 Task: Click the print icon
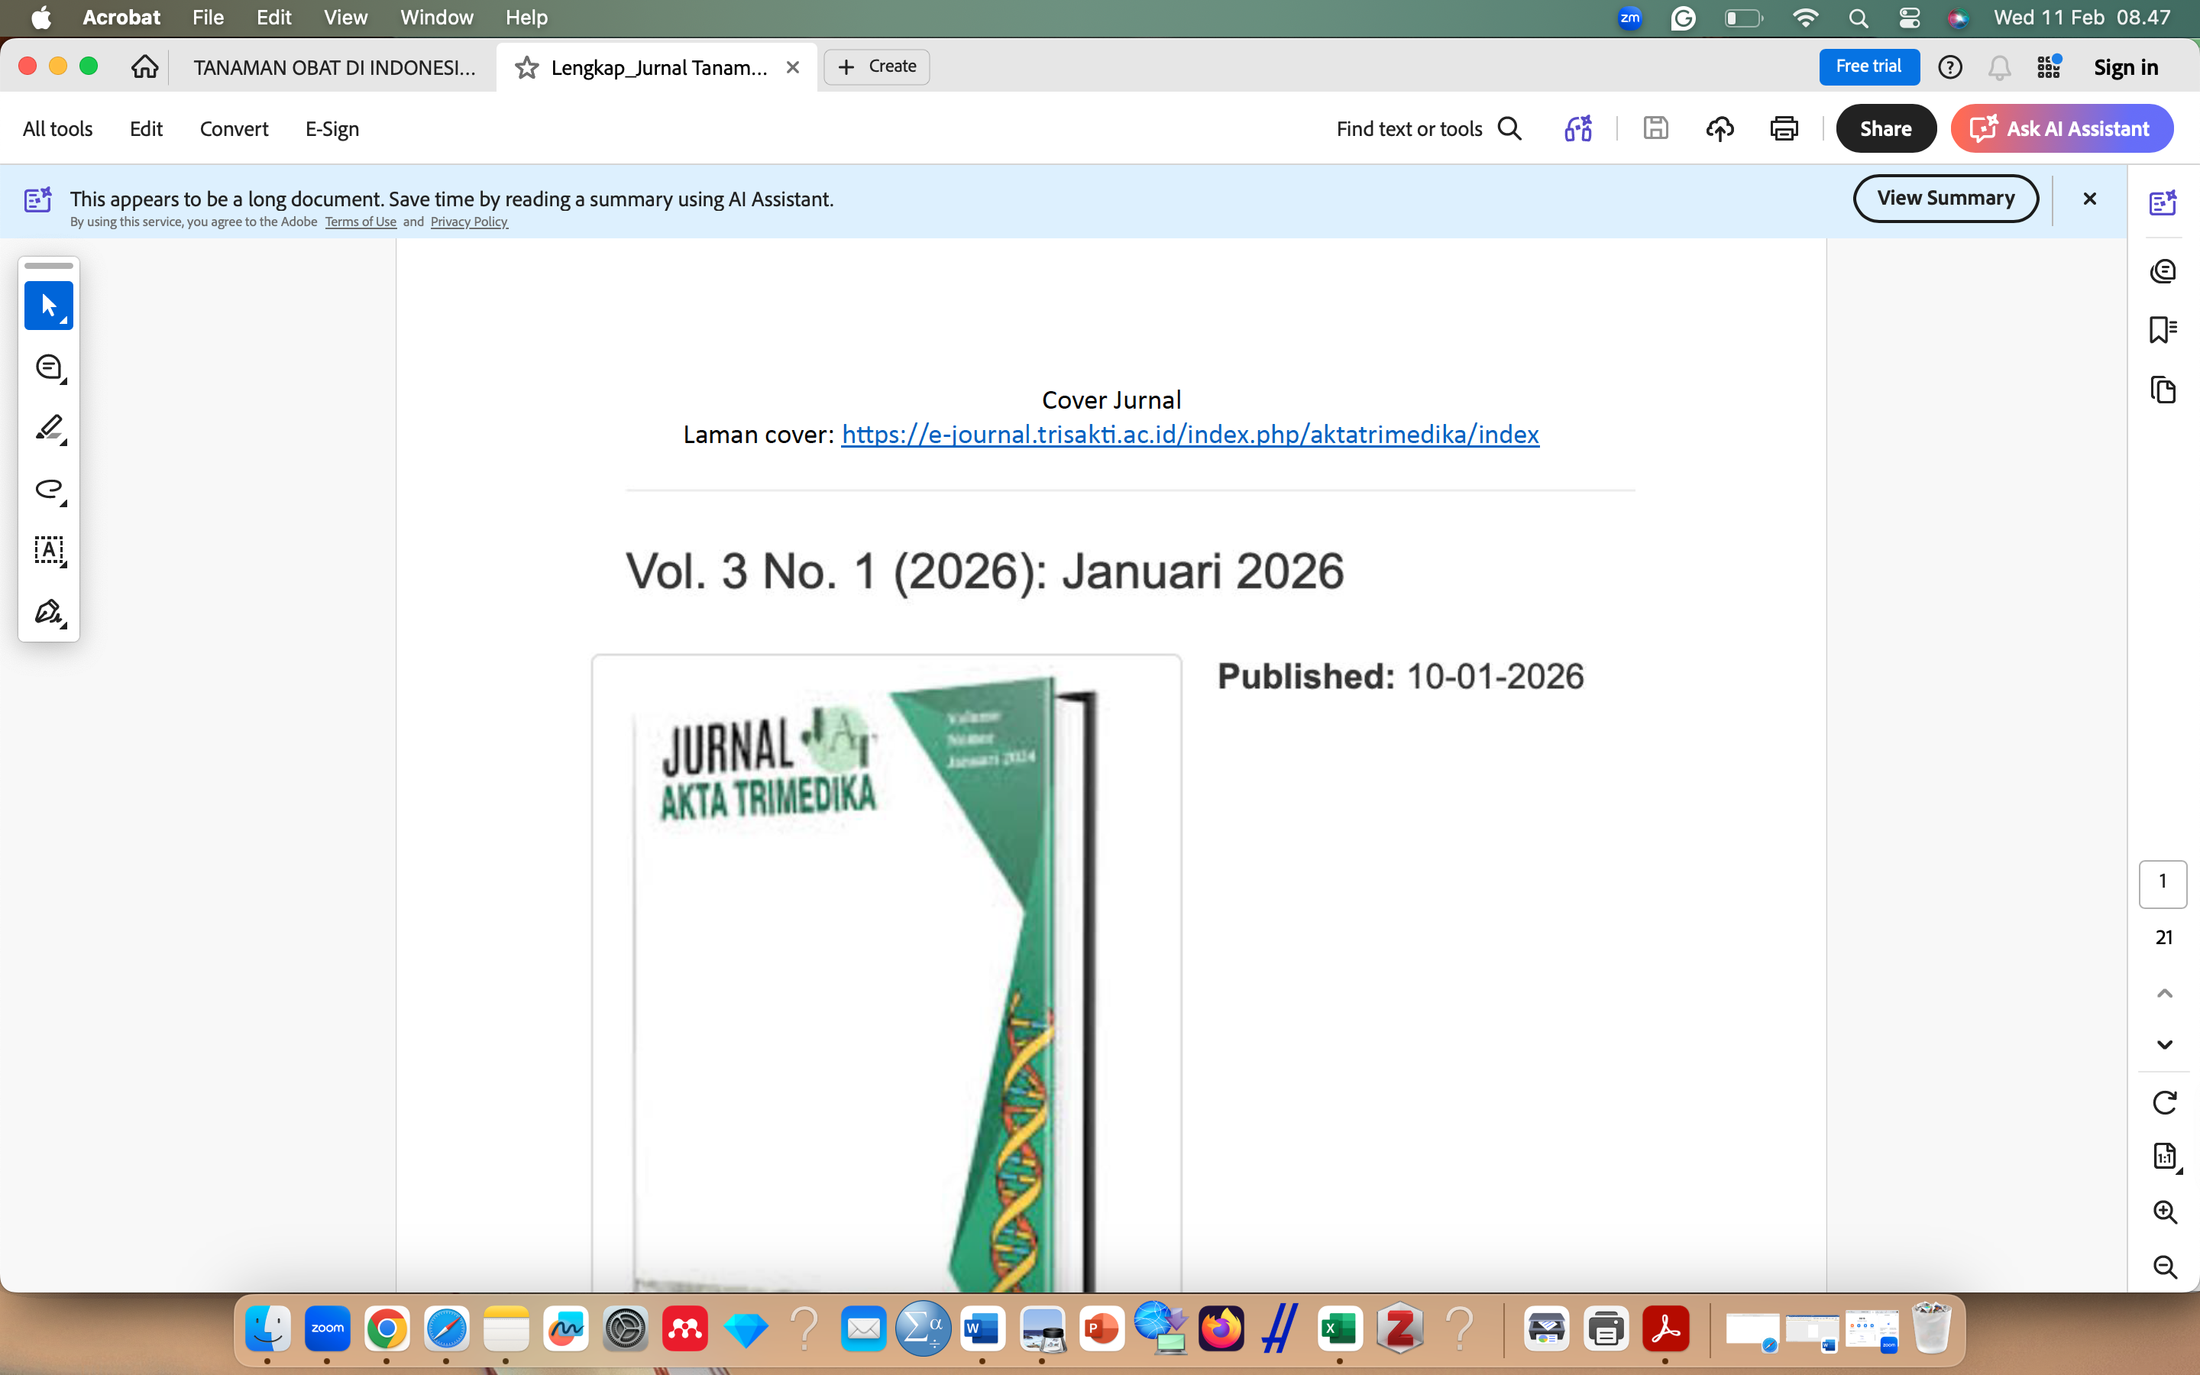click(1784, 129)
